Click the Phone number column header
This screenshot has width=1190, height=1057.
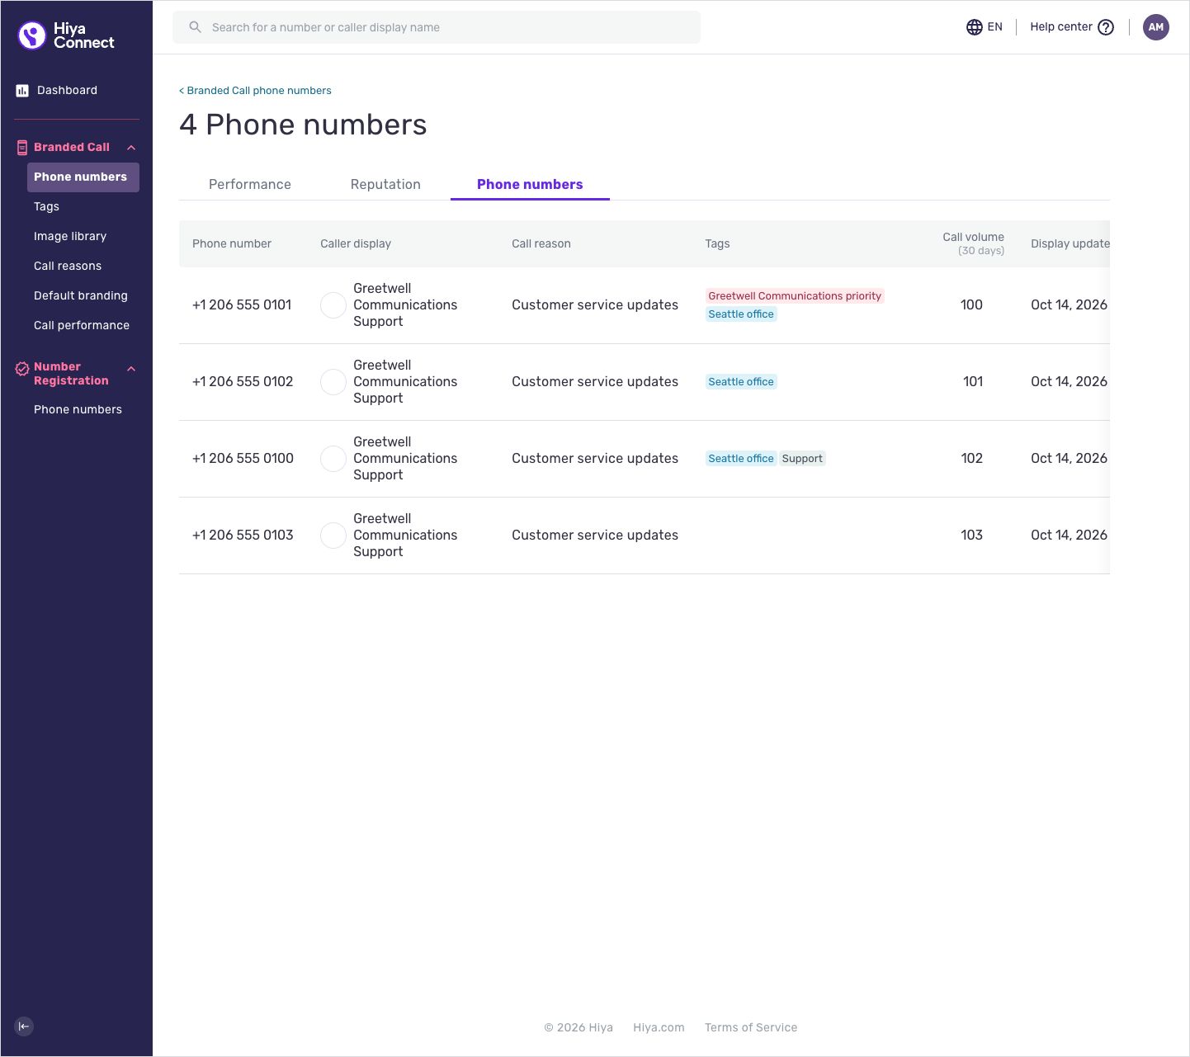coord(232,244)
